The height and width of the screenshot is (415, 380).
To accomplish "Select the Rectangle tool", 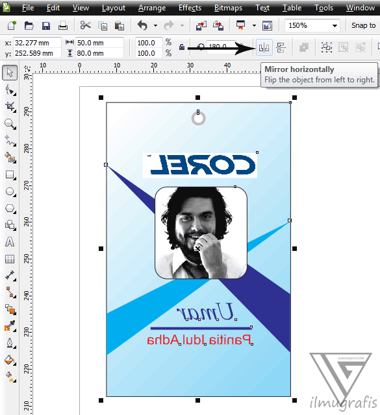I will pyautogui.click(x=10, y=174).
